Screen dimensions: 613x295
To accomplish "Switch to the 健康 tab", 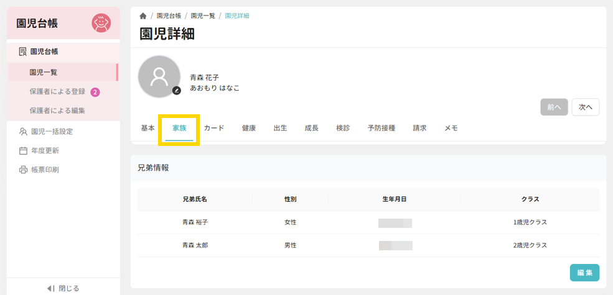I will (x=249, y=128).
